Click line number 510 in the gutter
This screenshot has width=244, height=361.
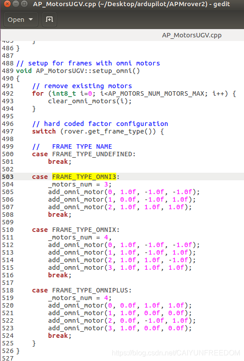[x=8, y=230]
